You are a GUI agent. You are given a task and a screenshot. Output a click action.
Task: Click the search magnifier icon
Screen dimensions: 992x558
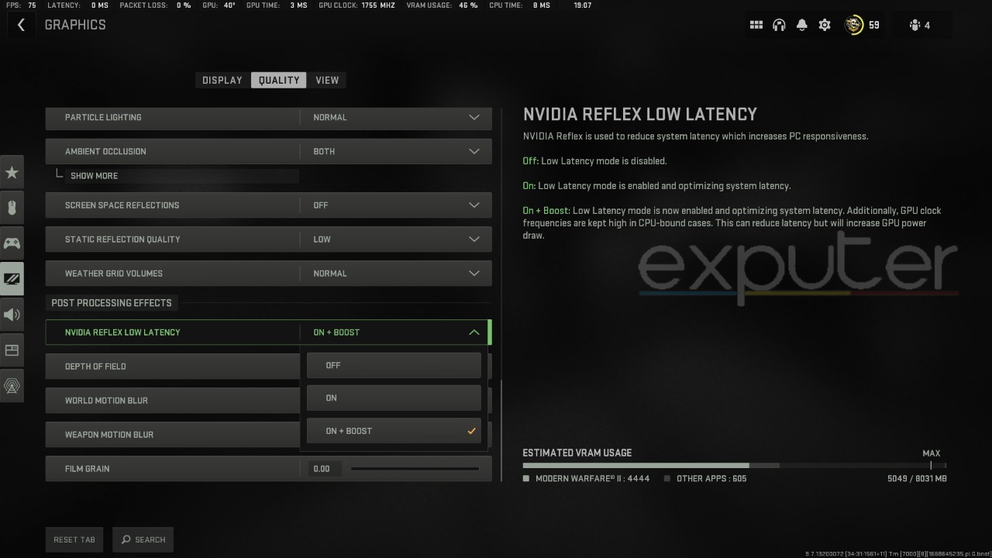(x=126, y=539)
